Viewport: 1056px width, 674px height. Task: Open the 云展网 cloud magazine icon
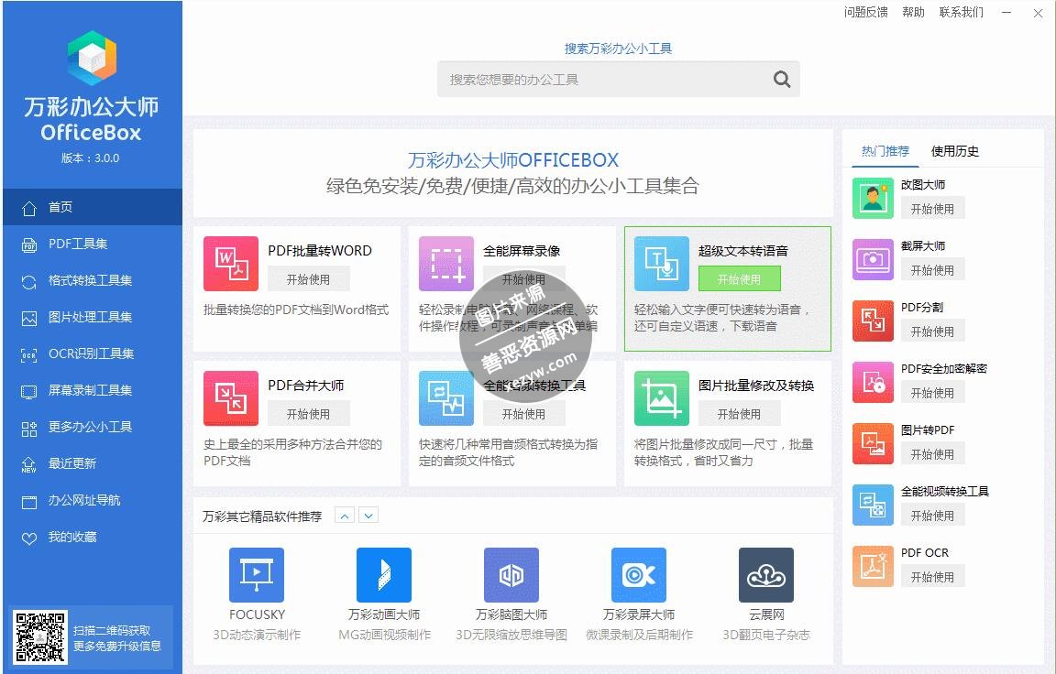tap(766, 574)
